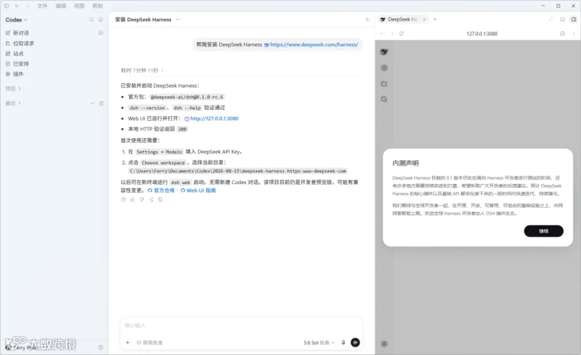Screen dimensions: 581x355
Task: Click the DeepSeek whale logo in web sidebar
Action: 384,52
